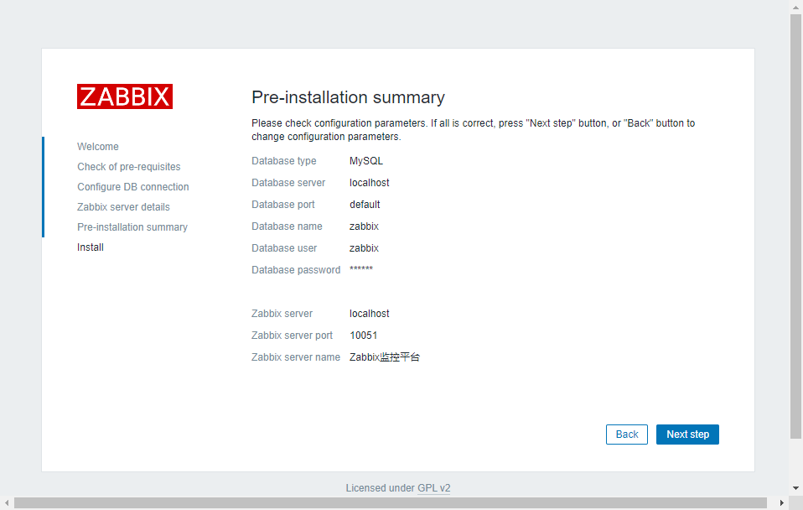
Task: Click the Database port default value
Action: point(365,205)
